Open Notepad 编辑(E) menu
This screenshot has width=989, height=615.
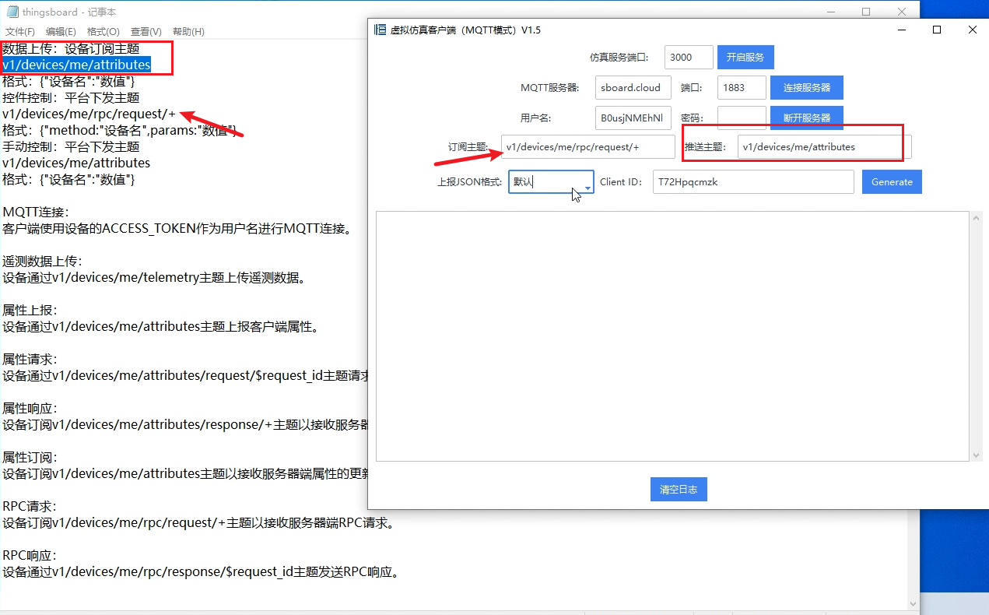click(x=61, y=31)
